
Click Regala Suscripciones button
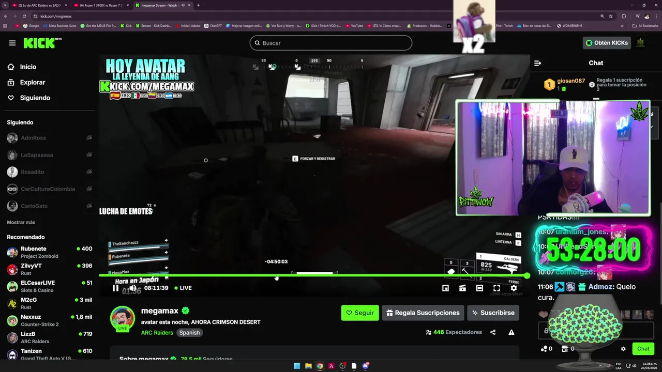pyautogui.click(x=423, y=313)
